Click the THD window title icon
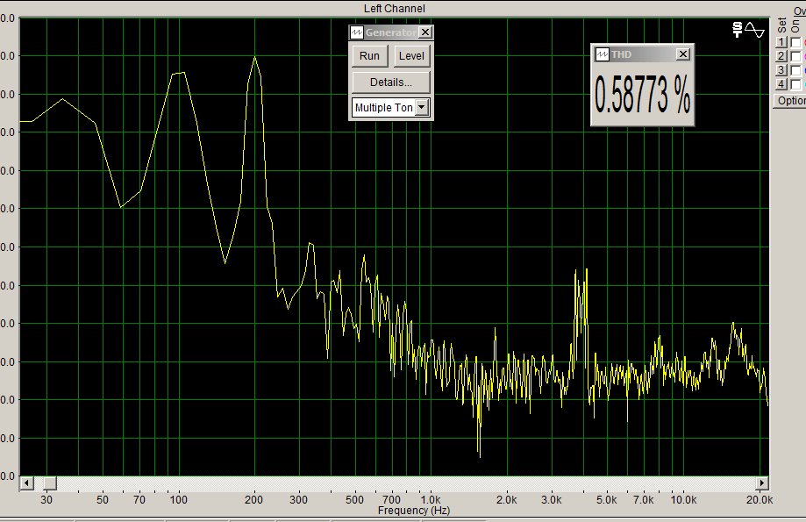 coord(603,54)
